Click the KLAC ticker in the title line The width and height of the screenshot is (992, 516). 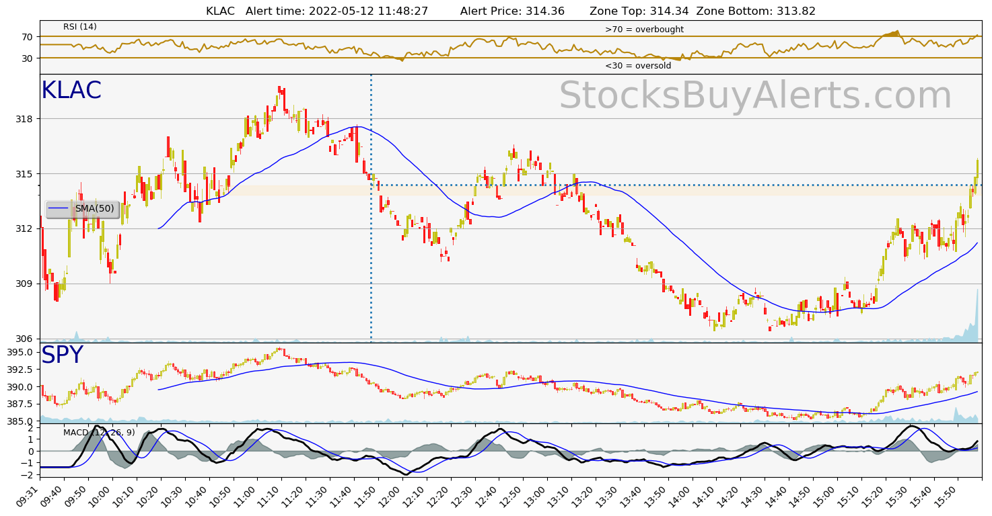click(221, 11)
